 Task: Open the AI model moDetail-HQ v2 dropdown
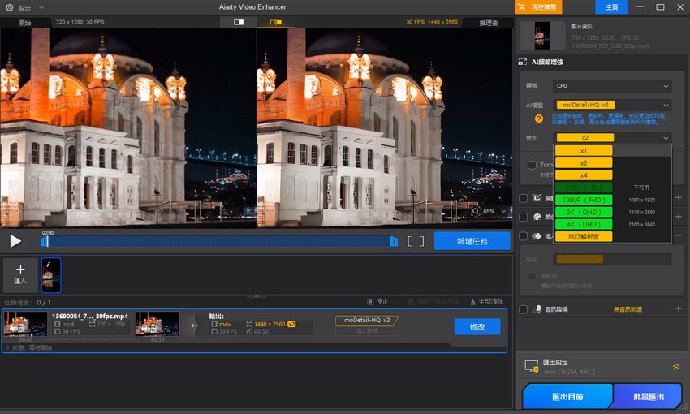tap(612, 106)
